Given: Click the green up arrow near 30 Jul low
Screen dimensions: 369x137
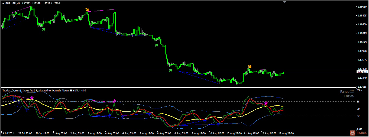Looking at the screenshot, I should pyautogui.click(x=43, y=29).
